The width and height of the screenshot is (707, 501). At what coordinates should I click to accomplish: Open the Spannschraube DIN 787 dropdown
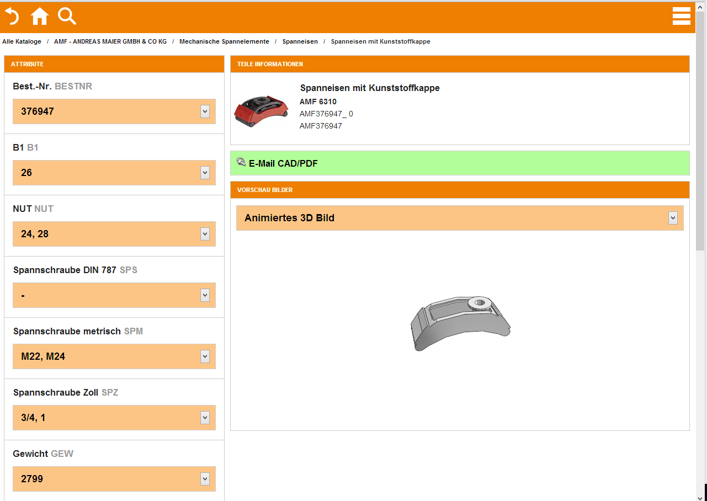[x=205, y=295]
